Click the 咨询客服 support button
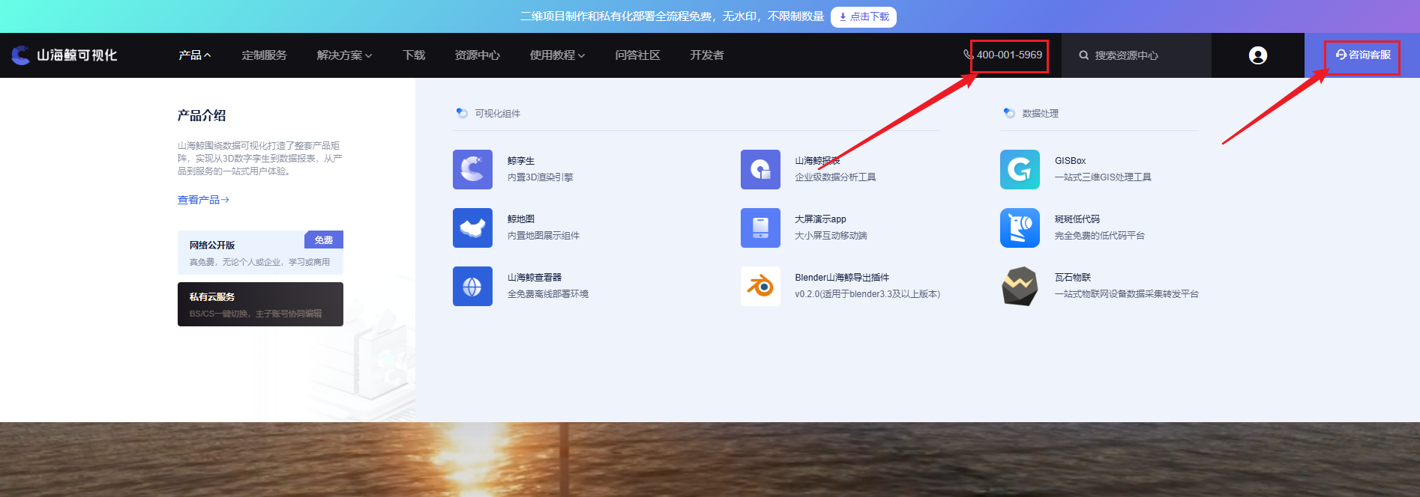Image resolution: width=1420 pixels, height=497 pixels. point(1362,55)
